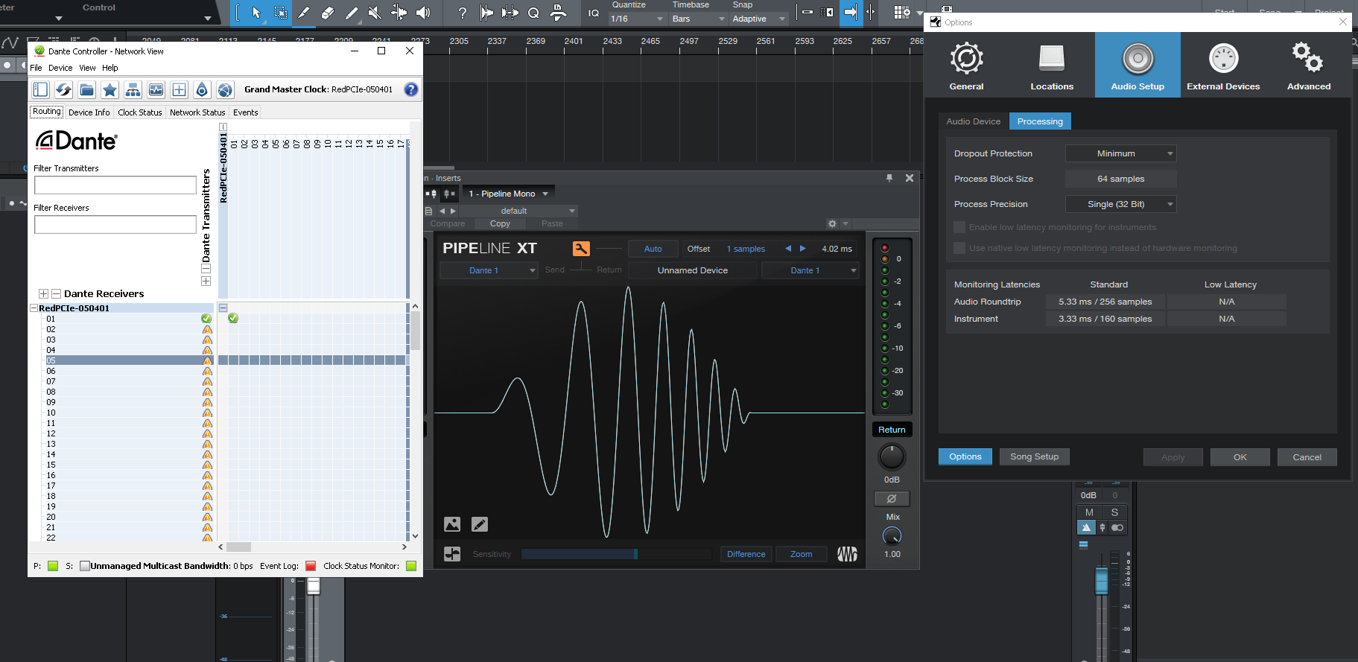Open Snap Adaptive dropdown
This screenshot has width=1358, height=662.
click(758, 19)
